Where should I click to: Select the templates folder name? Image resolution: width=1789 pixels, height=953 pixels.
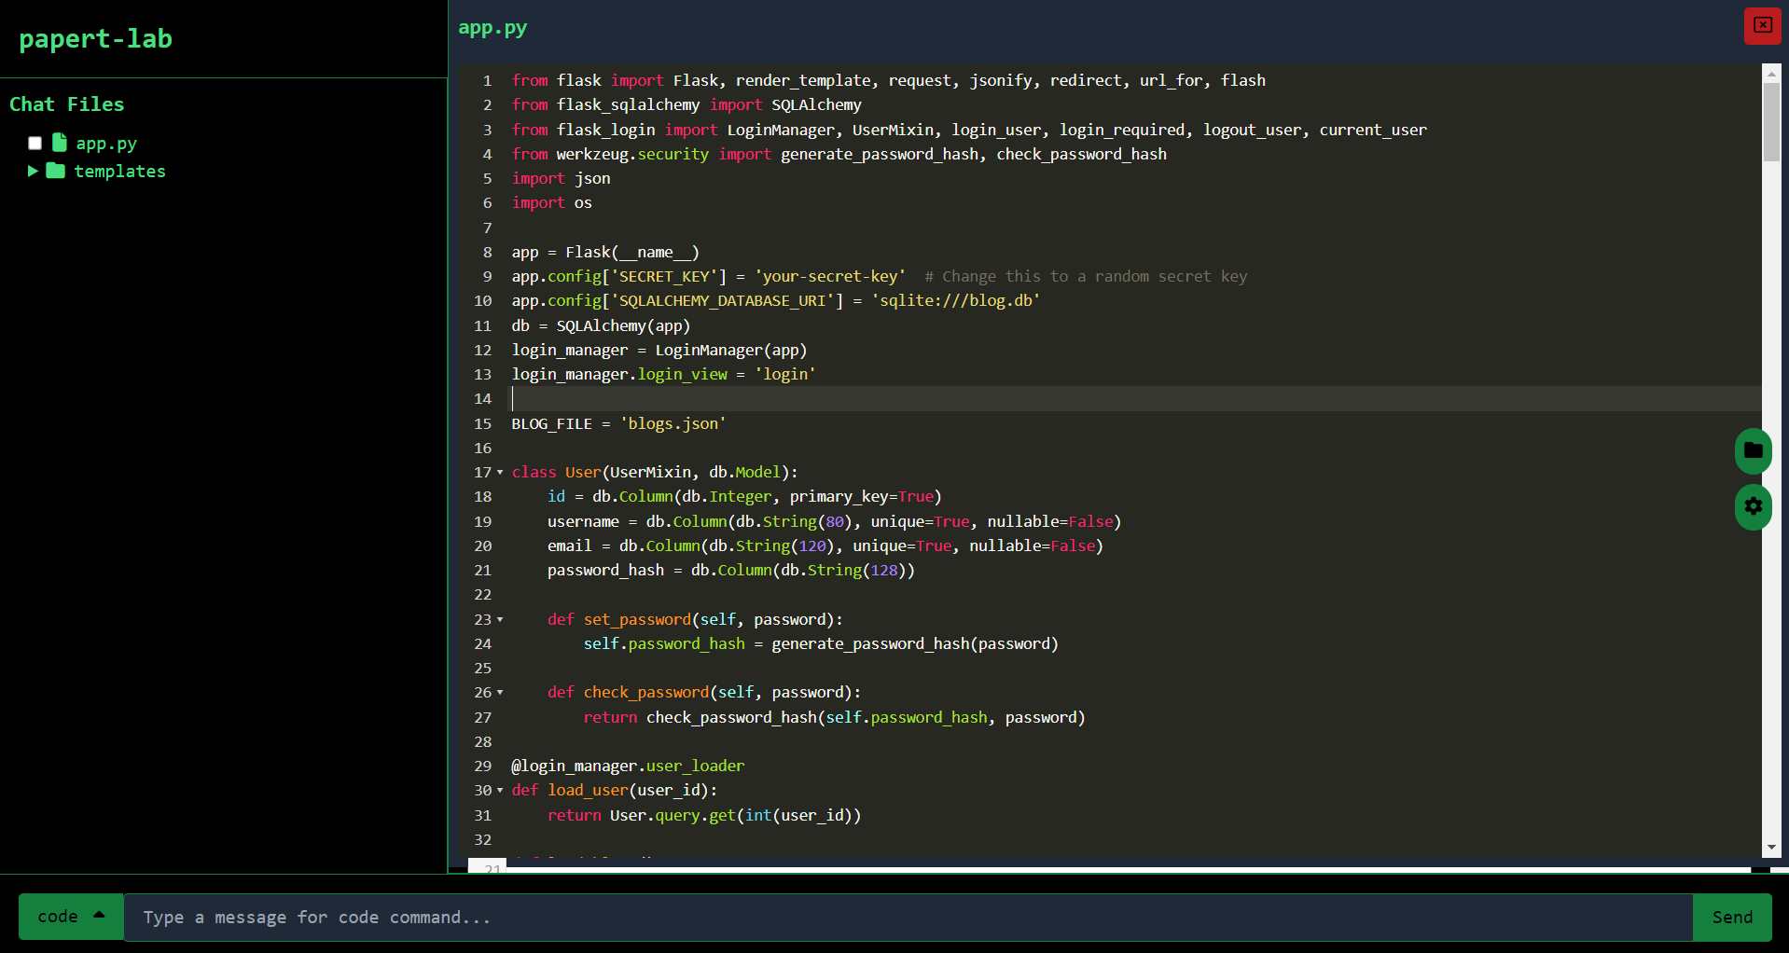[119, 171]
